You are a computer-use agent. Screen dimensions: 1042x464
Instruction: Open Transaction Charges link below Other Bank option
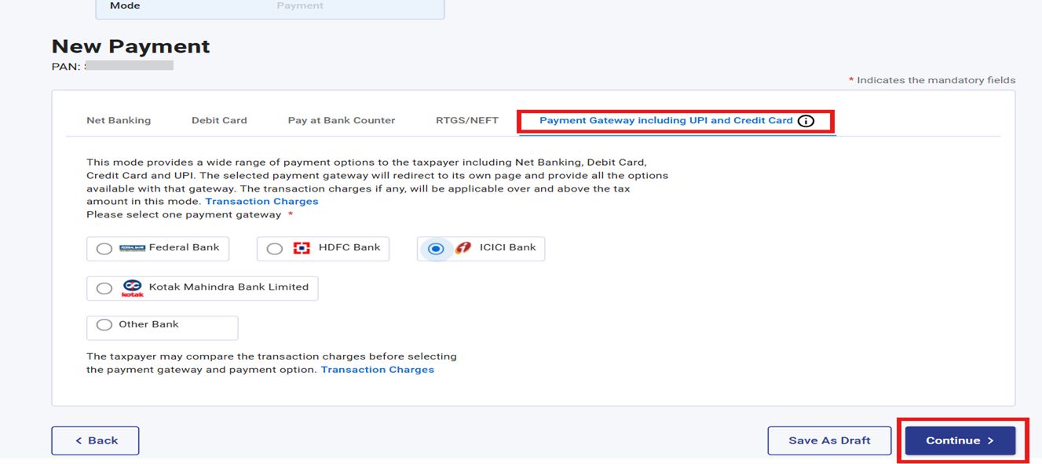pyautogui.click(x=377, y=370)
